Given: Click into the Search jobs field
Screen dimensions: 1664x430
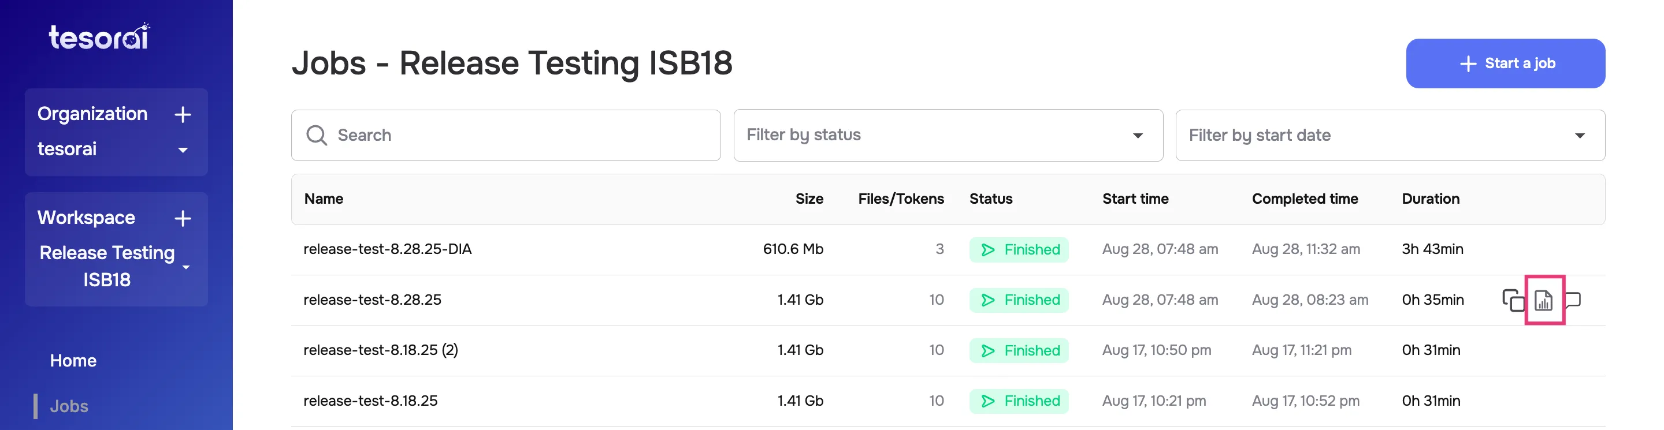Looking at the screenshot, I should [x=517, y=135].
